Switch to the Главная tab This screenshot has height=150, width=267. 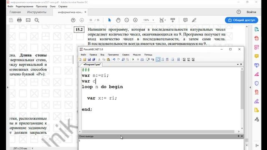[15, 12]
